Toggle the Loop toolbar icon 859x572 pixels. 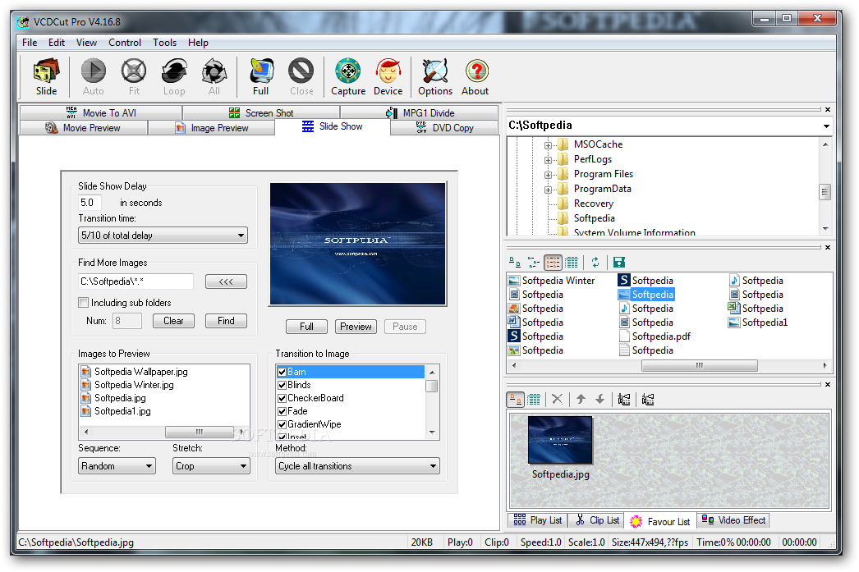click(x=174, y=77)
